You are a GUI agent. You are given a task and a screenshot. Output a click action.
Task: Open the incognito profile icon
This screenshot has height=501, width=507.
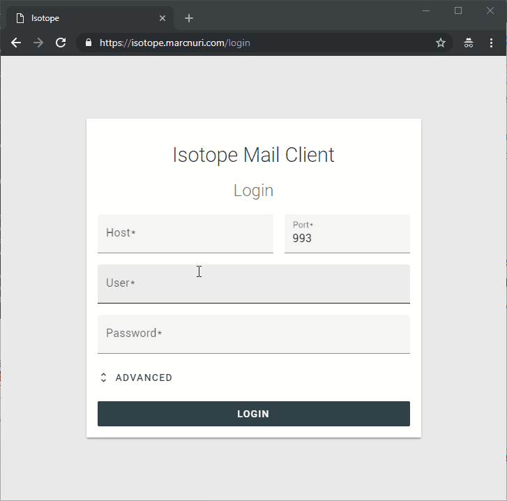[469, 43]
